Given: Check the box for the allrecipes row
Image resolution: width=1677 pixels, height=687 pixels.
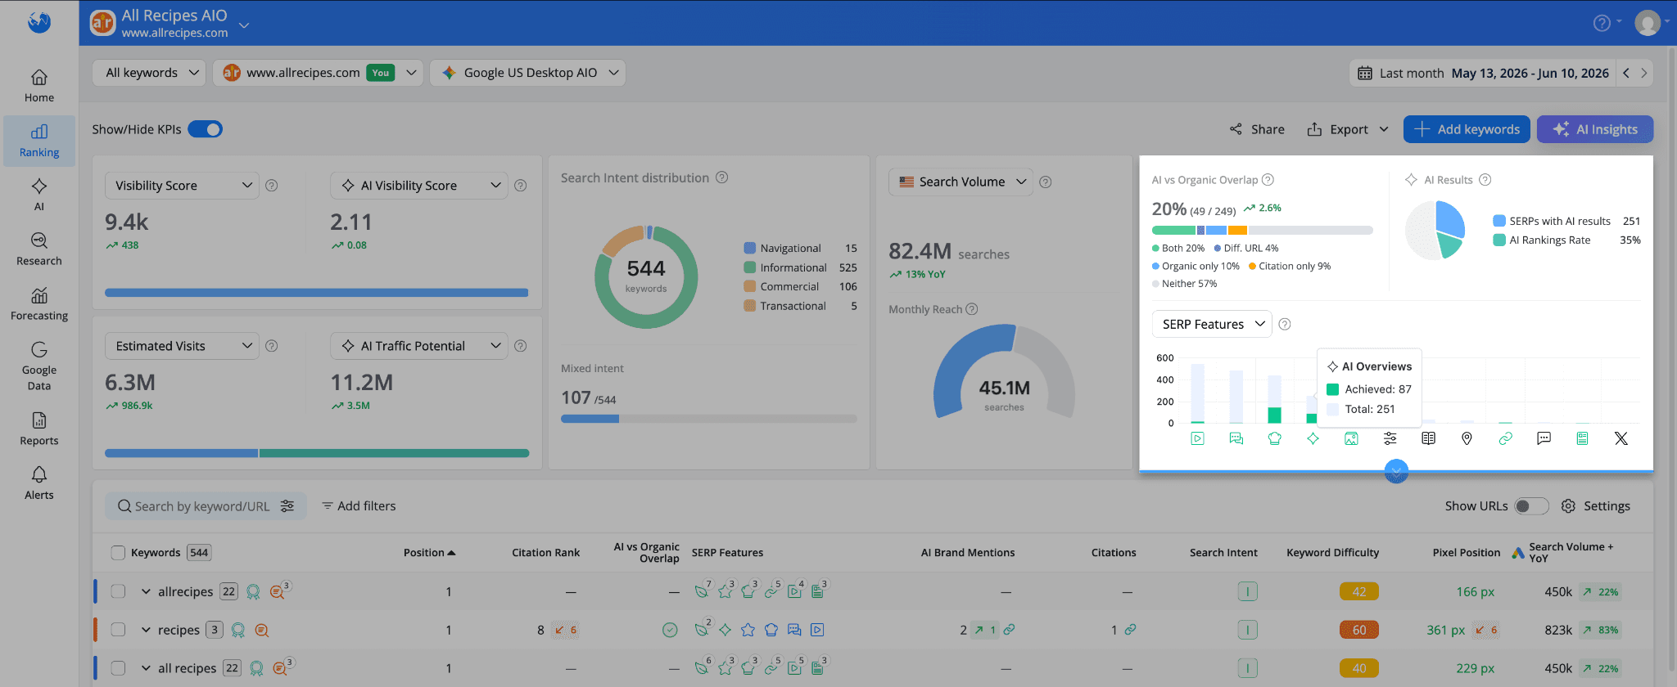Looking at the screenshot, I should click(118, 591).
